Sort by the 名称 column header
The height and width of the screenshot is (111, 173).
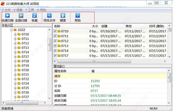point(70,26)
